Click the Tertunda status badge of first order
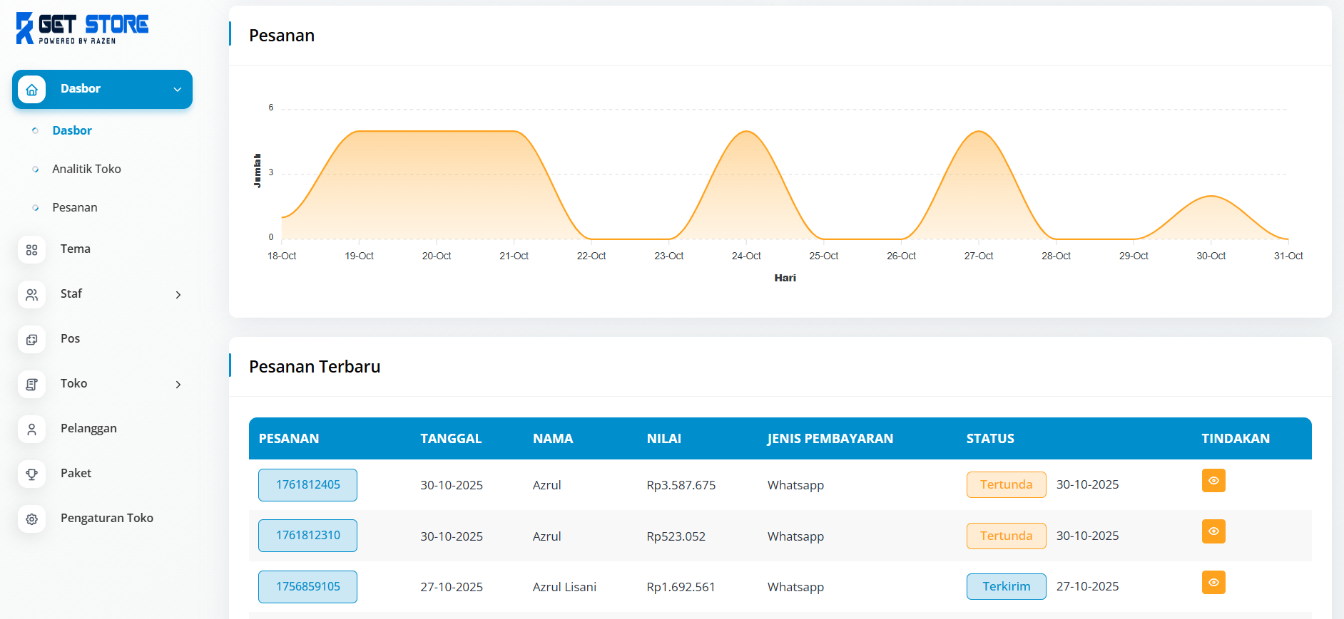Viewport: 1344px width, 619px height. coord(1006,485)
